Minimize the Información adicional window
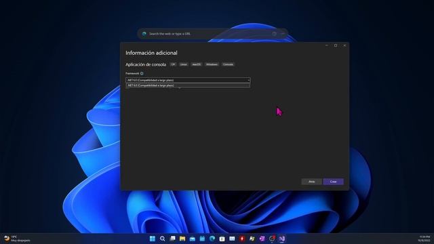 pyautogui.click(x=327, y=45)
